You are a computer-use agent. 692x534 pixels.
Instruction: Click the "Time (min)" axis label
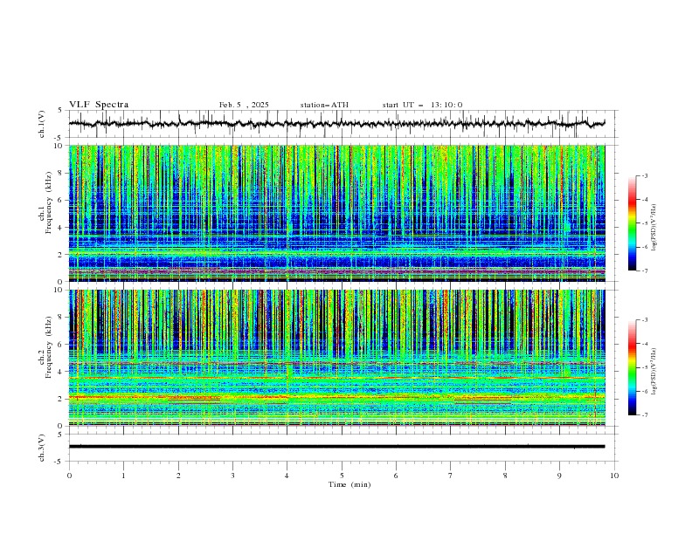349,484
